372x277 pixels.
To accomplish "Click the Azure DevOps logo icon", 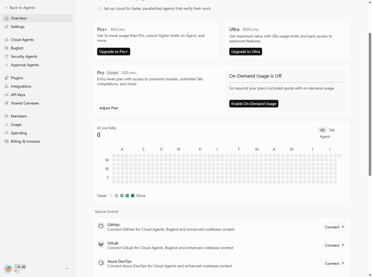I will [x=101, y=263].
